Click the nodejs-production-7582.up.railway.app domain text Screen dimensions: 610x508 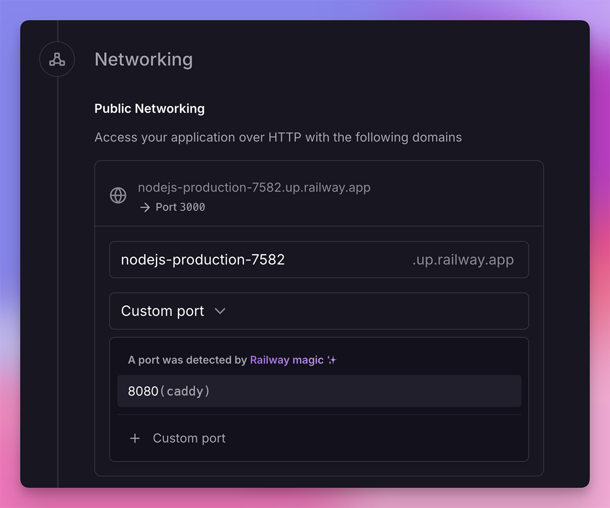tap(254, 188)
